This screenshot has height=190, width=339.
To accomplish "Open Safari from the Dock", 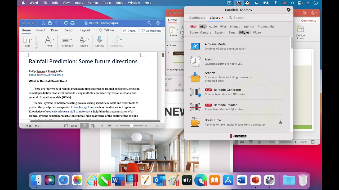I will [64, 180].
